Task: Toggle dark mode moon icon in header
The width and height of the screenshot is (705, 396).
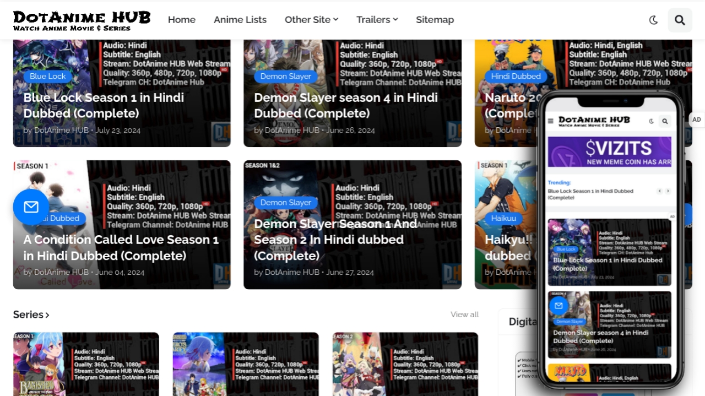Action: click(653, 20)
